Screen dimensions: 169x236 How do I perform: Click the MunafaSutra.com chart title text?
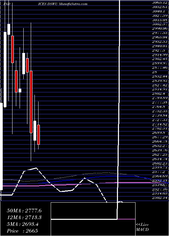coord(73,4)
